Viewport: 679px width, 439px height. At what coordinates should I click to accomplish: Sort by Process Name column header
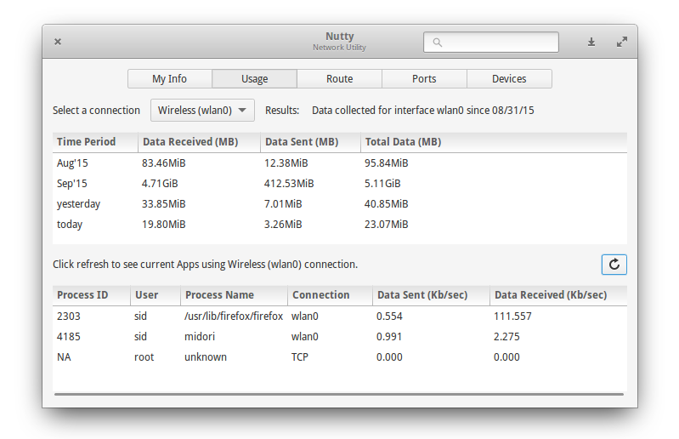tap(234, 295)
